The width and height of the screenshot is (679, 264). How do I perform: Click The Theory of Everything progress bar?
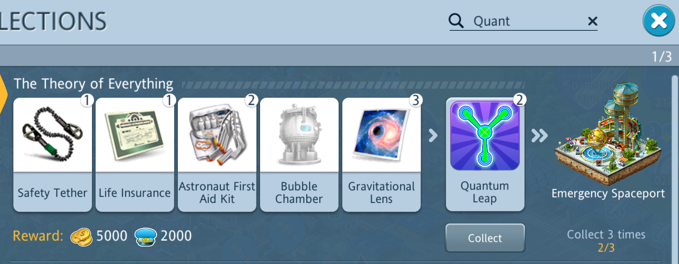(x=353, y=85)
